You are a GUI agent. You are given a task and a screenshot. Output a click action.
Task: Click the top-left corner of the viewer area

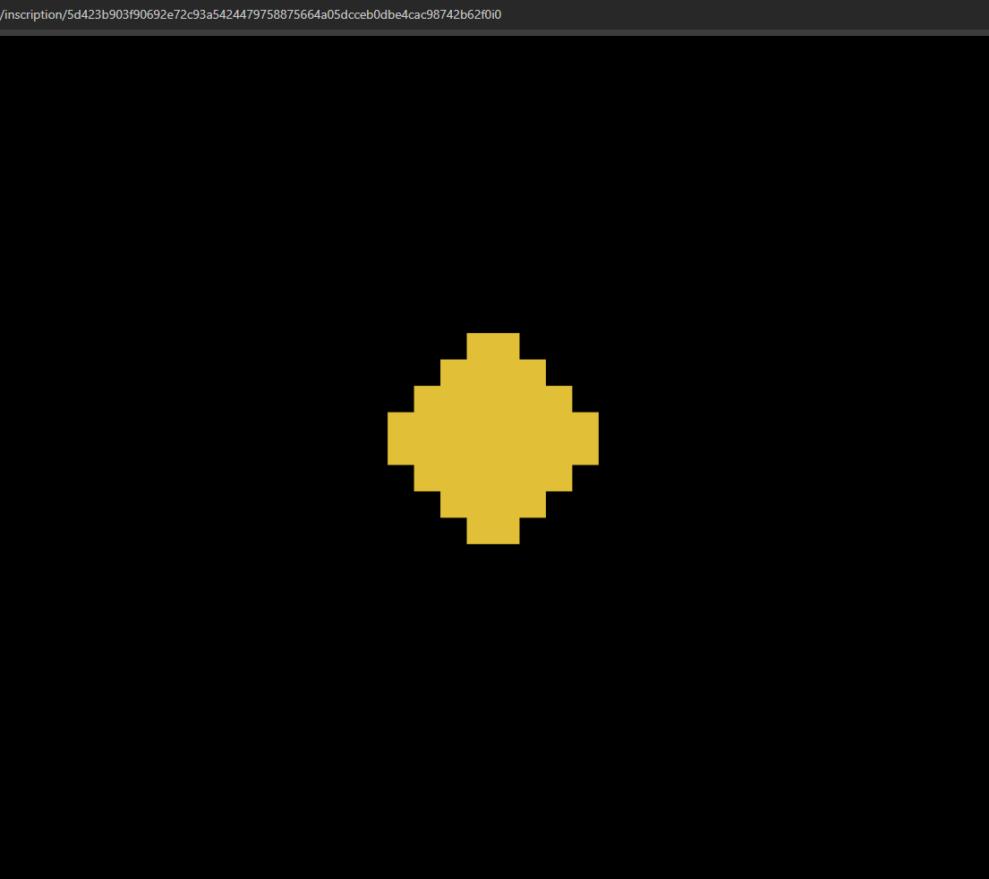(9, 40)
